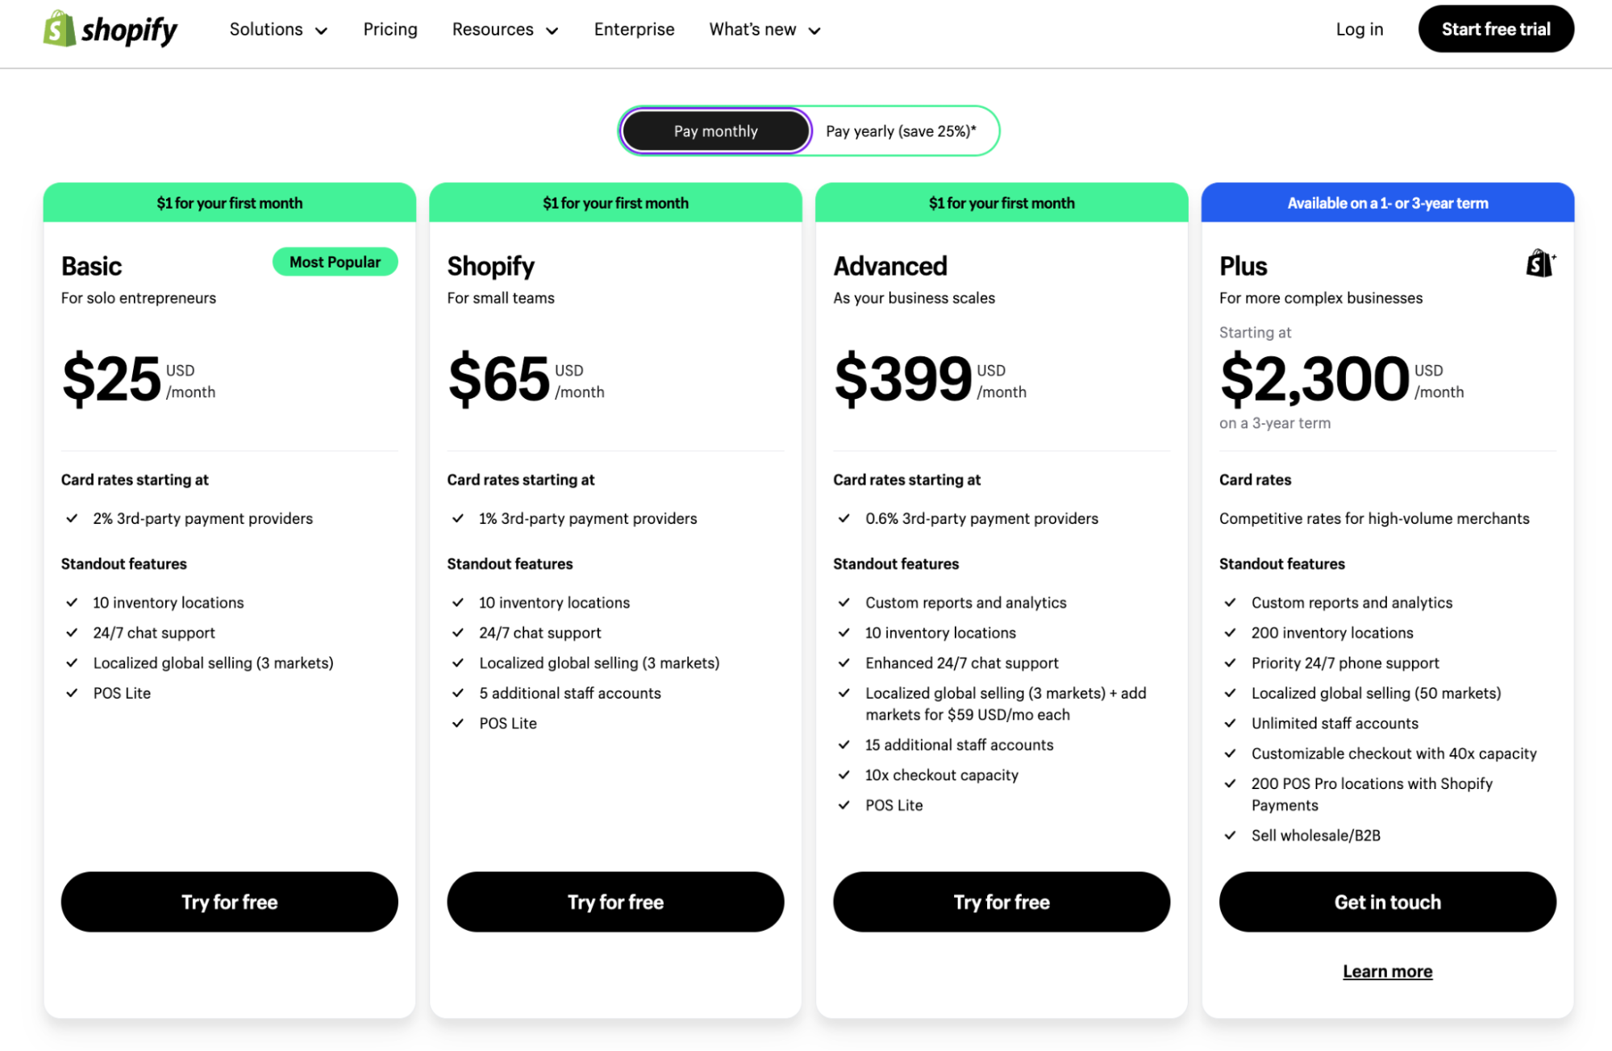
Task: Click checkmark next to Sell wholesale/B2B
Action: pyautogui.click(x=1230, y=836)
